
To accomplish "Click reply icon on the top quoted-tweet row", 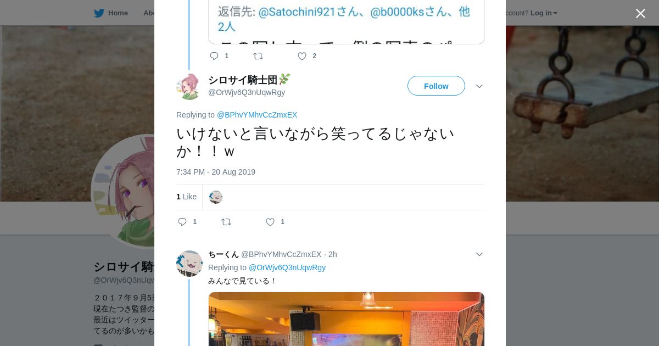I will click(x=214, y=56).
